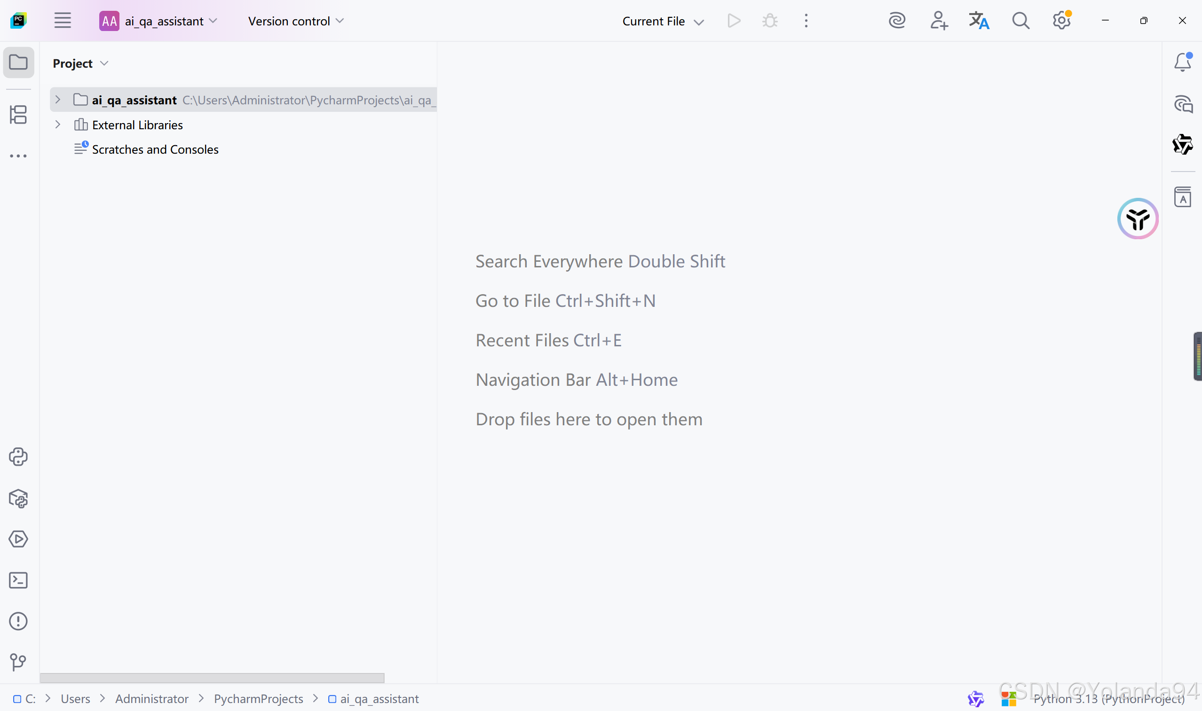The height and width of the screenshot is (711, 1202).
Task: Click the Debug bug icon
Action: (x=770, y=21)
